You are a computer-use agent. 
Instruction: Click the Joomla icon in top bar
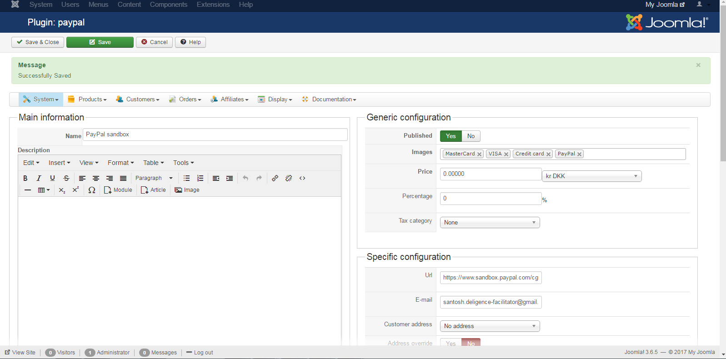point(15,5)
